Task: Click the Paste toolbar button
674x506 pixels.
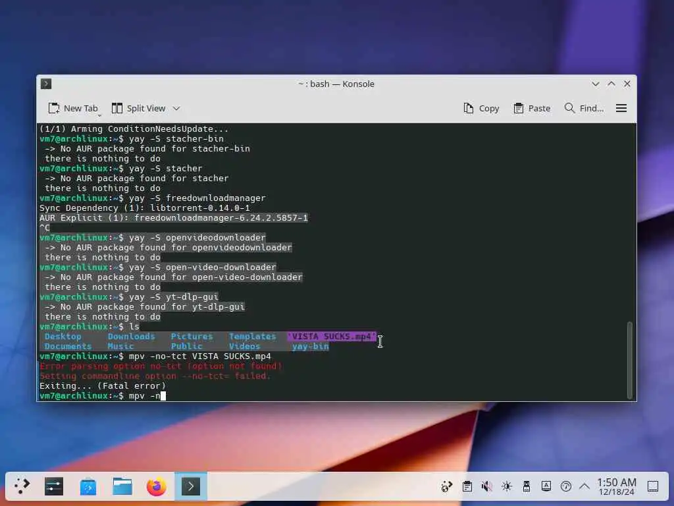Action: coord(532,109)
